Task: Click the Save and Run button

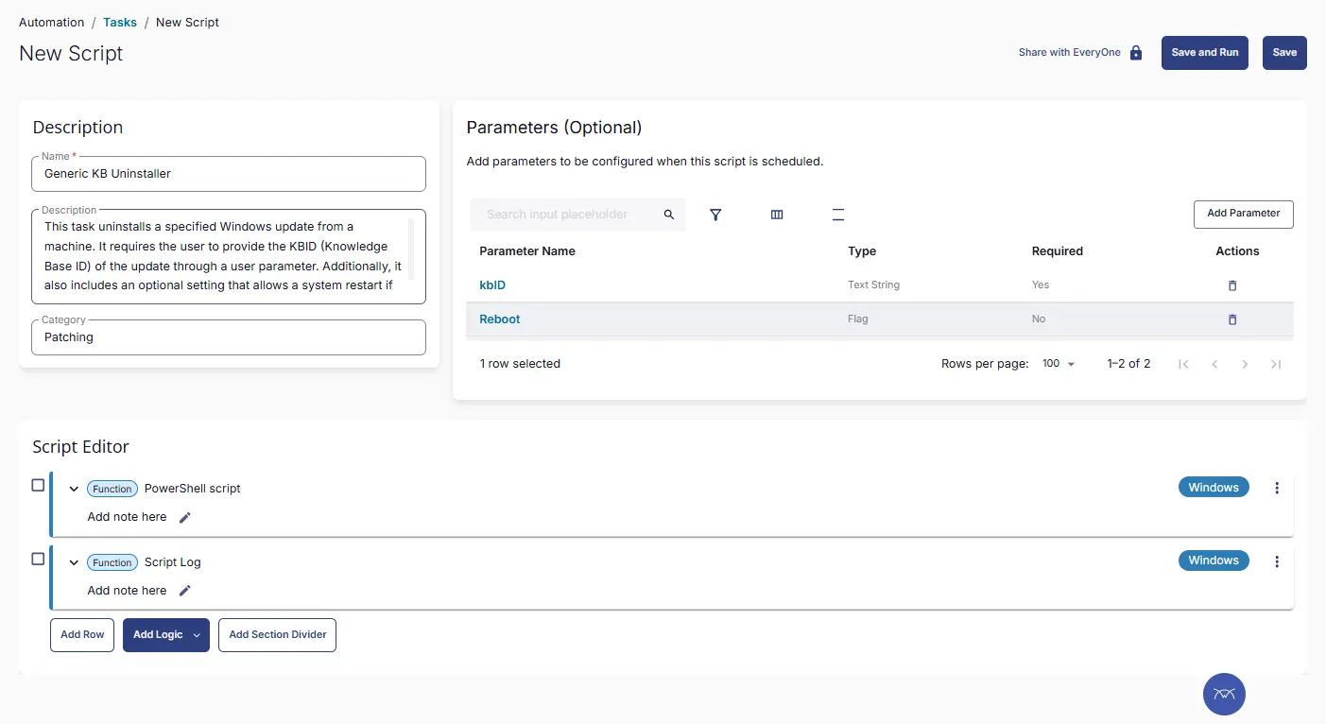Action: pos(1204,53)
